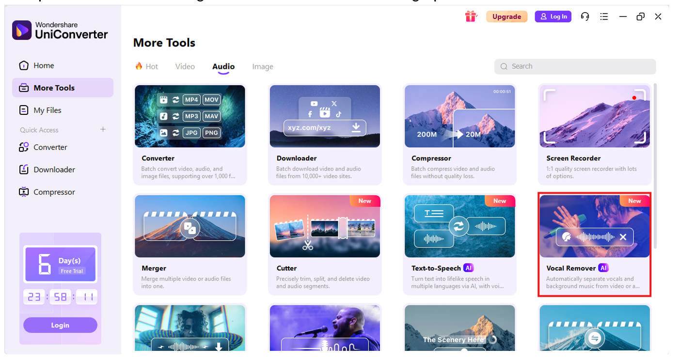This screenshot has width=680, height=363.
Task: Open the hamburger menu list icon
Action: (604, 16)
